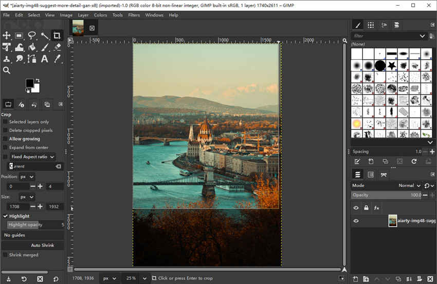
Task: Select the Unified Transform tool
Action: click(6, 47)
